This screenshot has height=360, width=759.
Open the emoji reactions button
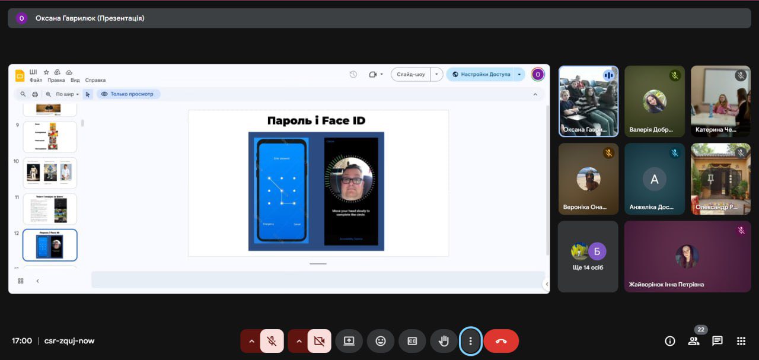click(381, 341)
